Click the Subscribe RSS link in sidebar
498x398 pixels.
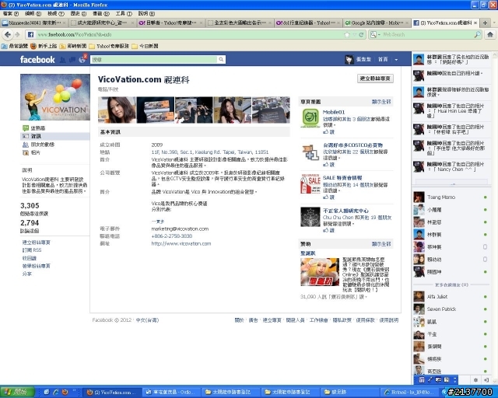32,250
